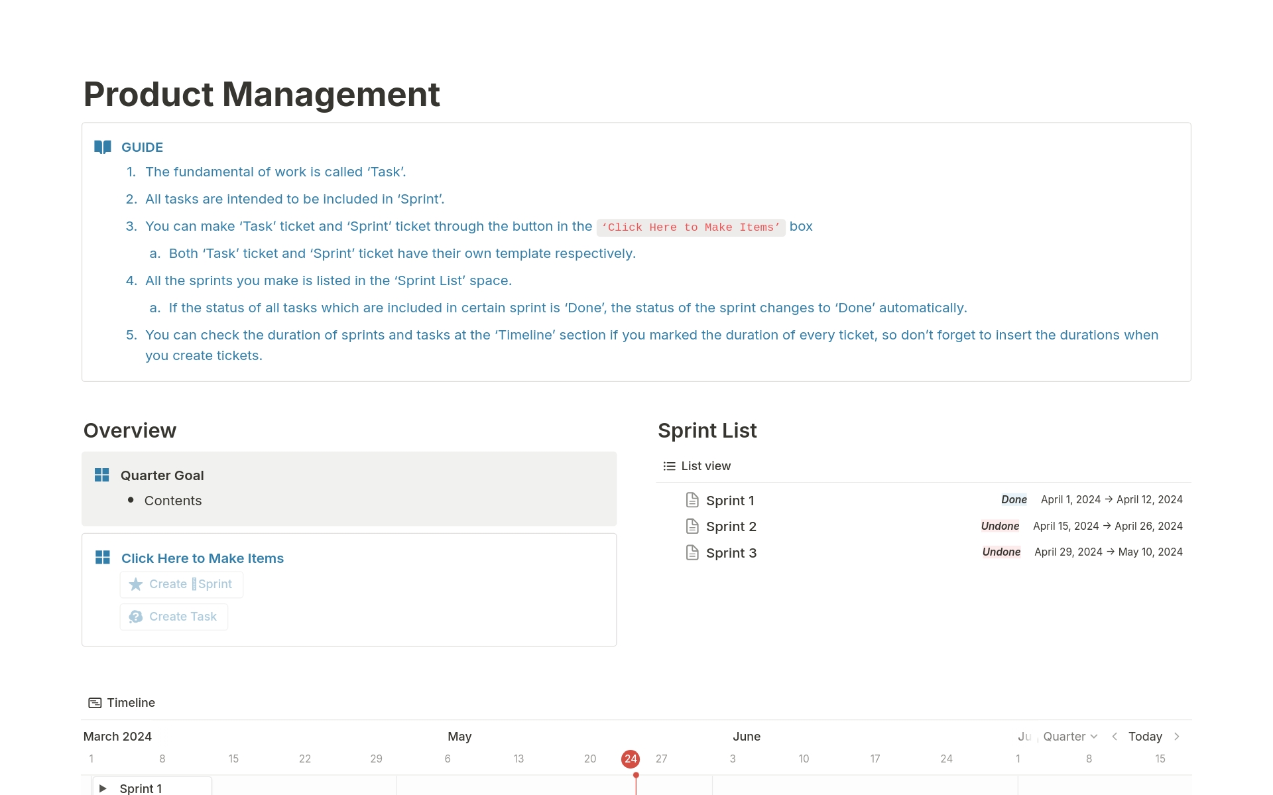1273x795 pixels.
Task: Click the Today button in the timeline
Action: point(1145,736)
